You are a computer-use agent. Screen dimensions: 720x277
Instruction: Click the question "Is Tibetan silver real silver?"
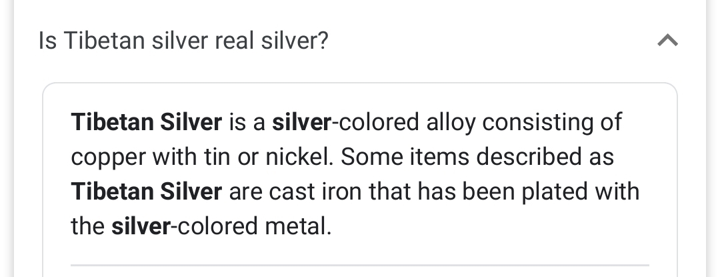tap(183, 41)
